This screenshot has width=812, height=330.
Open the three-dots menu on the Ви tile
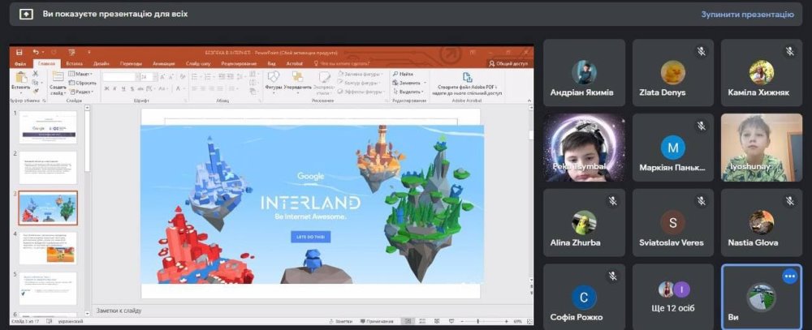[x=790, y=276]
